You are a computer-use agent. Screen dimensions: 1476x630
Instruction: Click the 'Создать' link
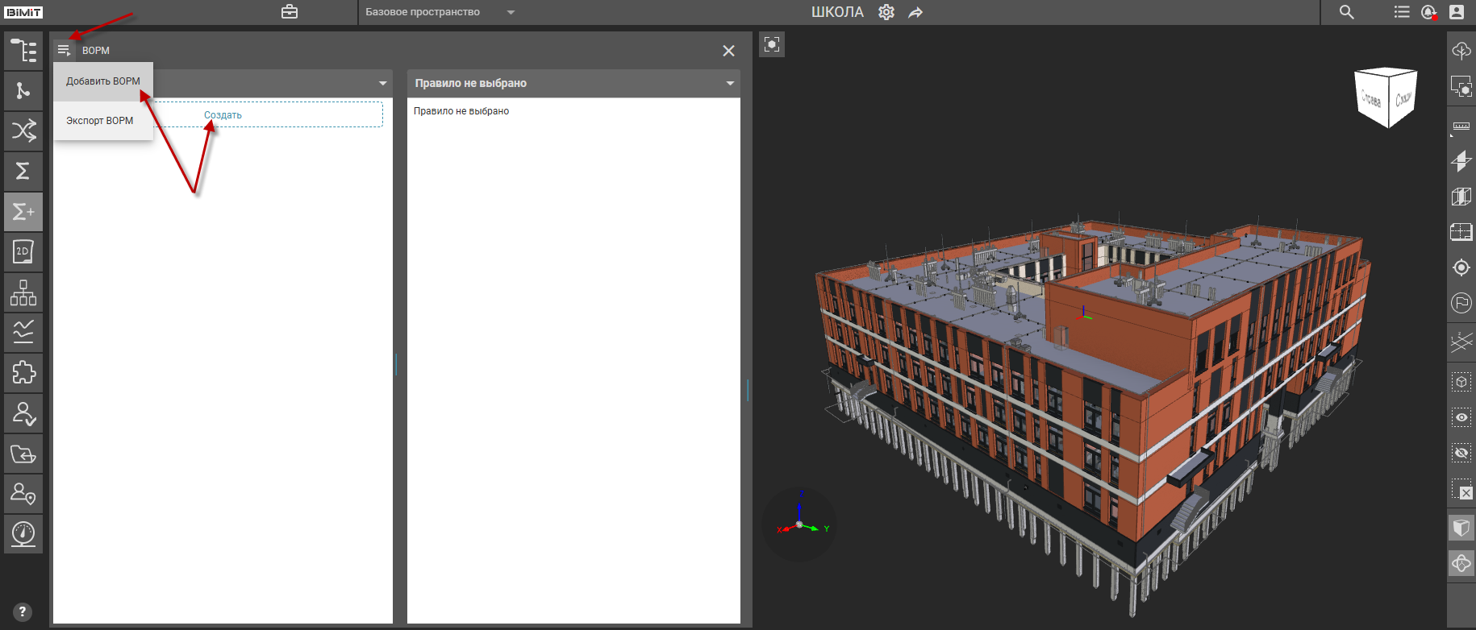tap(223, 115)
